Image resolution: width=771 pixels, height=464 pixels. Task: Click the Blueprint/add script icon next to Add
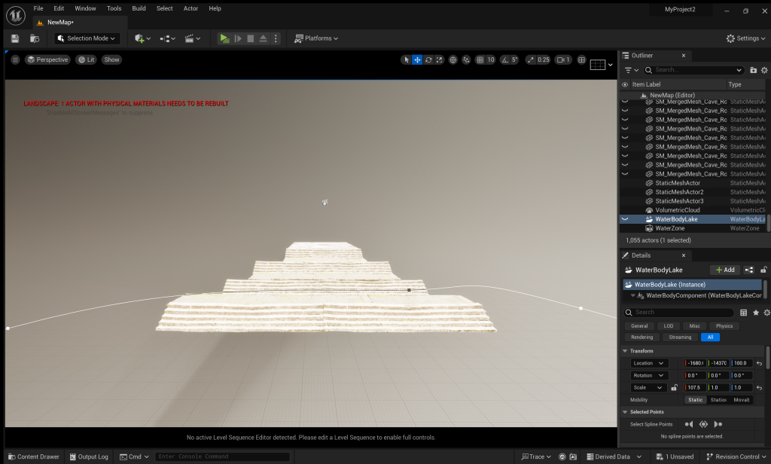(749, 270)
